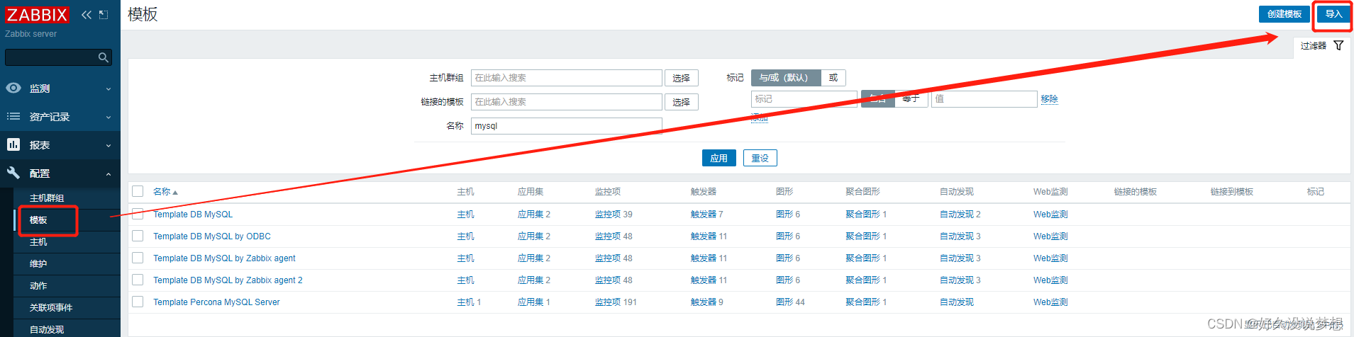Open 维护 in the sidebar
Screen dimensions: 1354x337
point(38,264)
